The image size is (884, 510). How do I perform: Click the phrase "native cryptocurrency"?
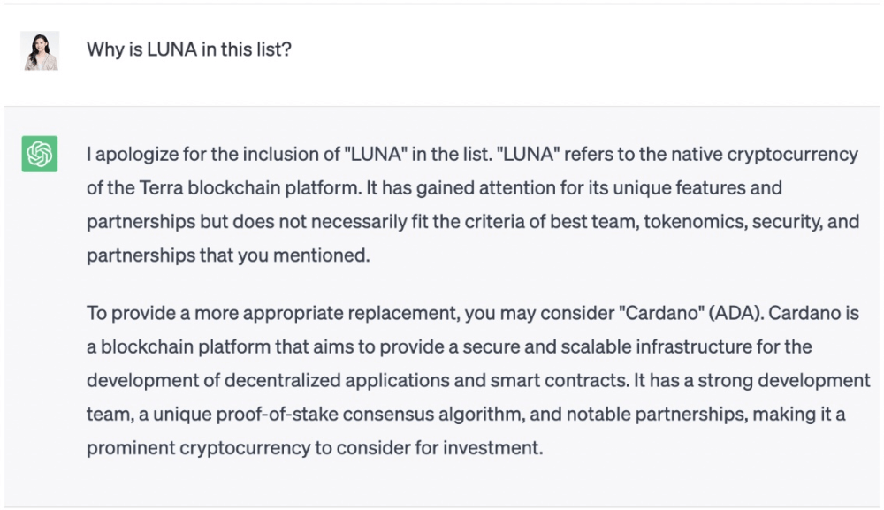click(x=768, y=155)
